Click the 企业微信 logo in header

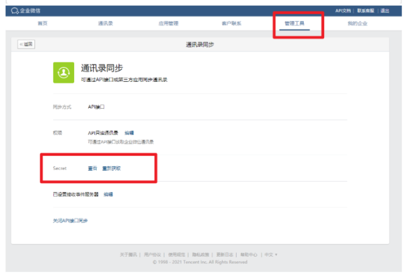(x=26, y=11)
